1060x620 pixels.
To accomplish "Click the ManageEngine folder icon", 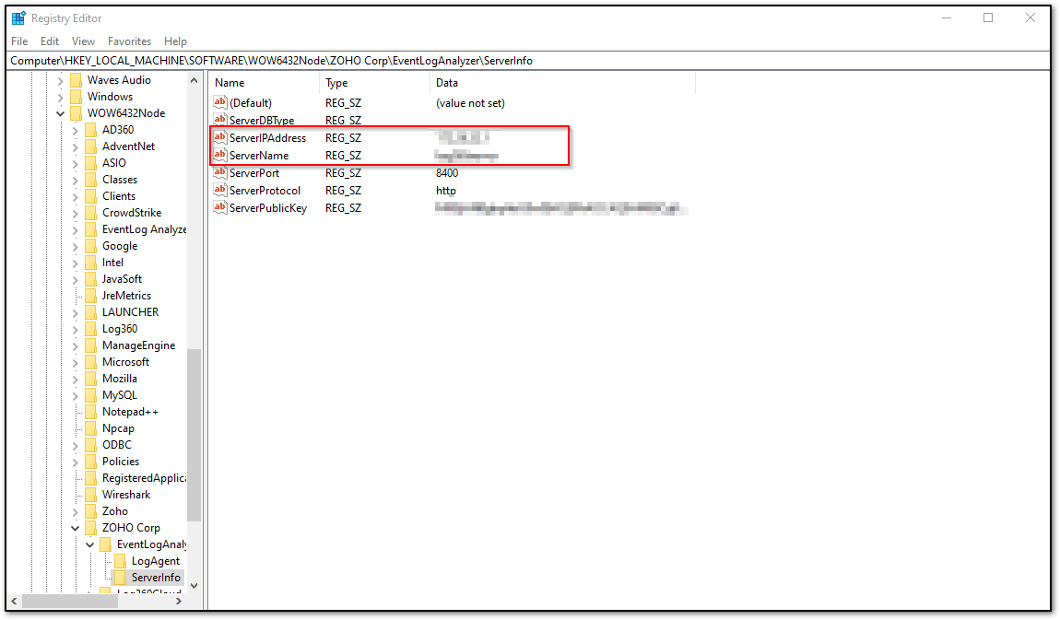I will (91, 345).
